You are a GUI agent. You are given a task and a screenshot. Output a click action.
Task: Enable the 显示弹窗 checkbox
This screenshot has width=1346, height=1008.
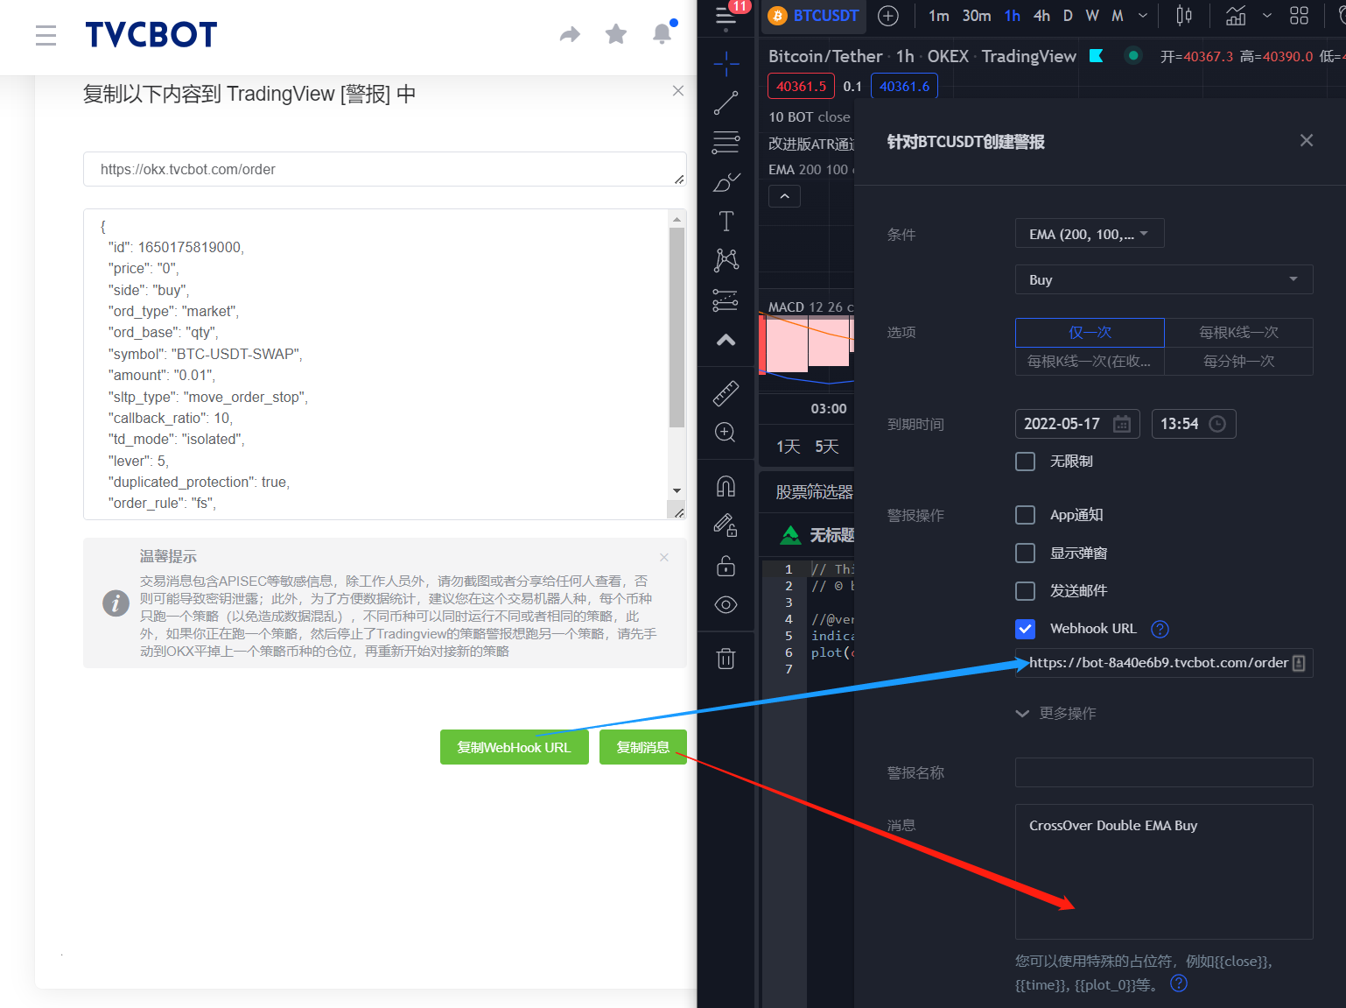1025,553
